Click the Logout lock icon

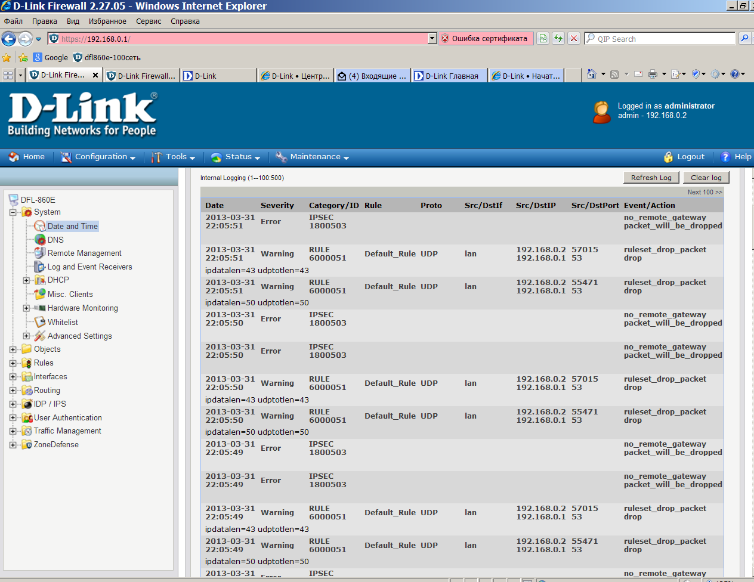[669, 157]
